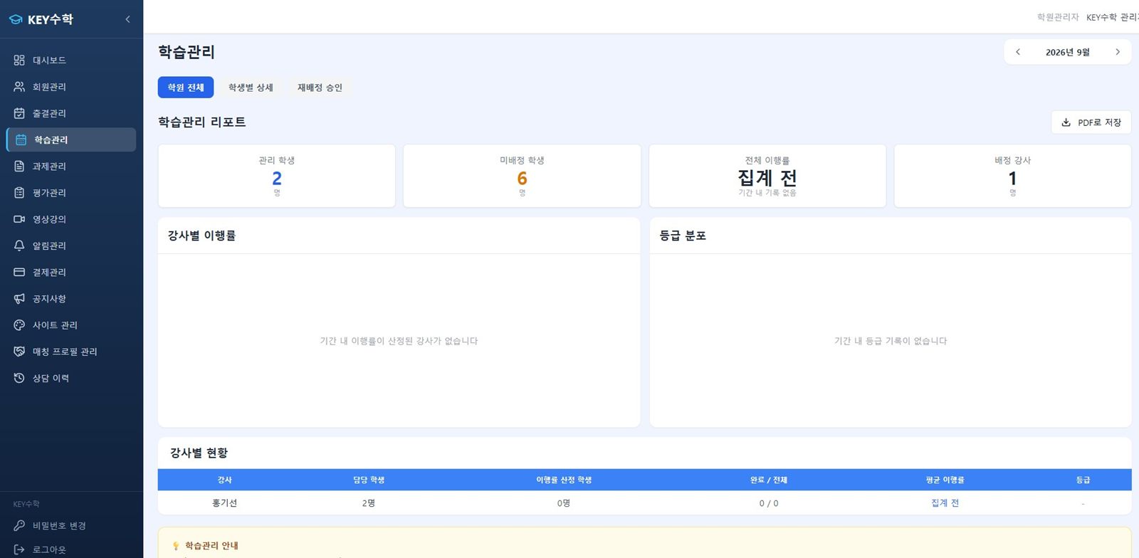Click the 2026년 9월 date label

pos(1067,52)
